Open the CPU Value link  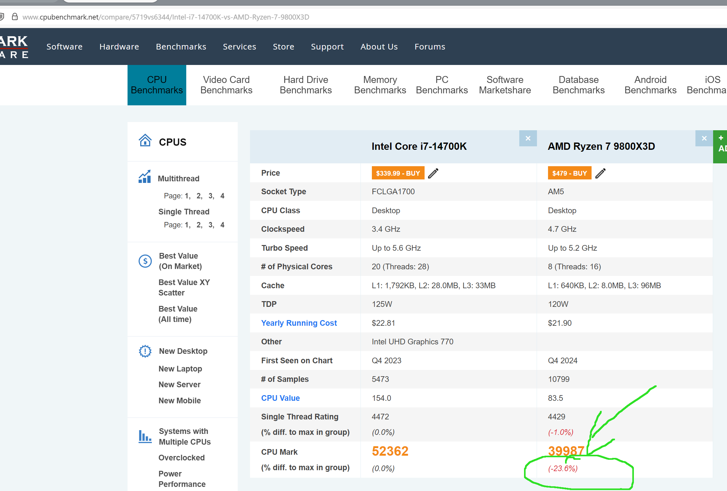click(x=280, y=398)
